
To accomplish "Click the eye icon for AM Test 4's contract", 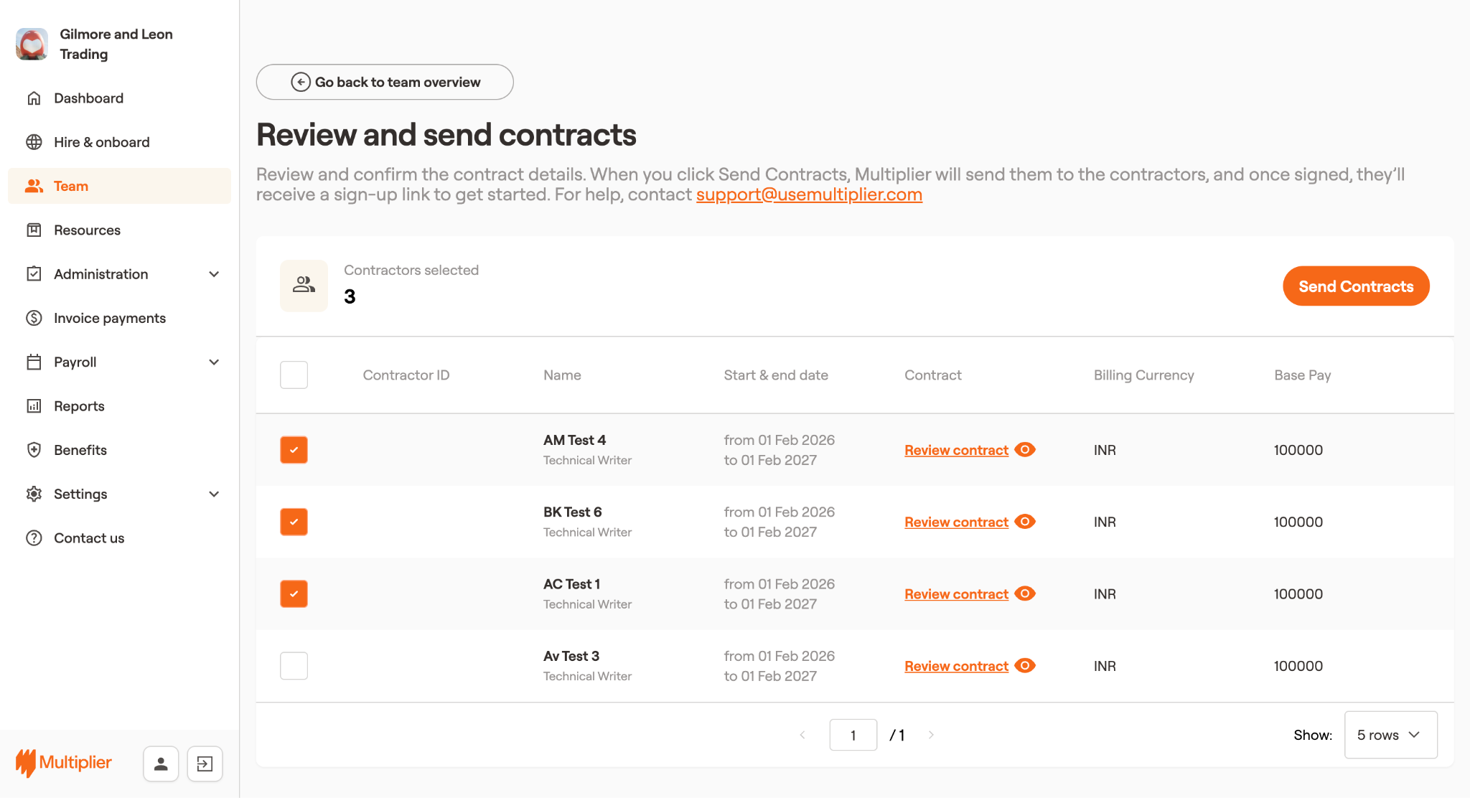I will pyautogui.click(x=1025, y=450).
